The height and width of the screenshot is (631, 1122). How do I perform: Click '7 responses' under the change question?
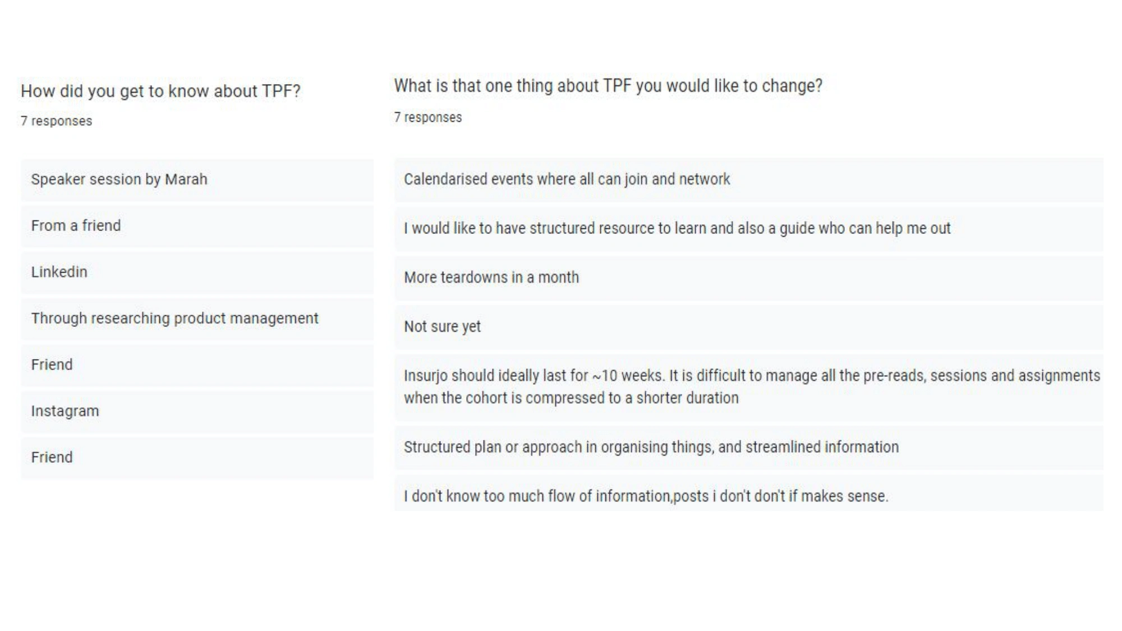coord(428,118)
